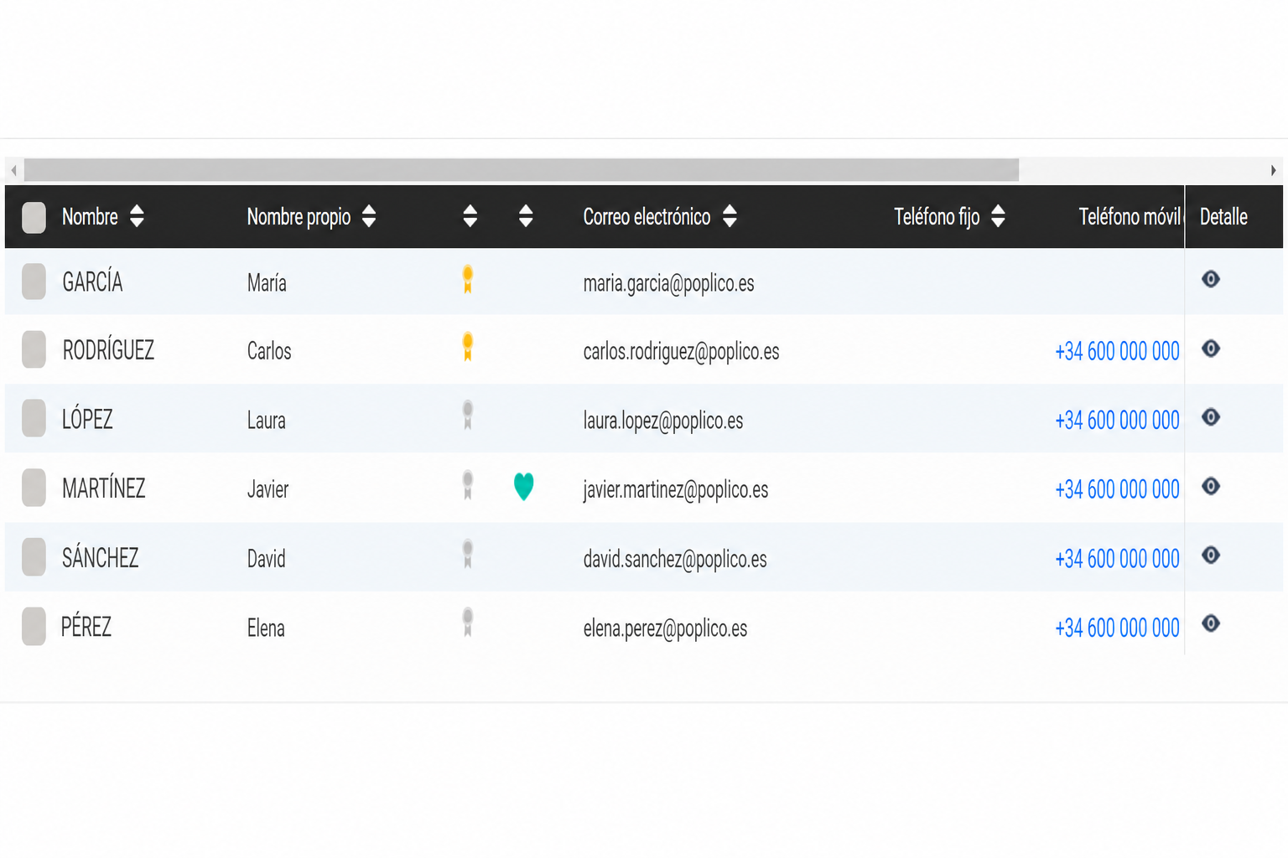Sort by the medal column arrows

point(470,216)
